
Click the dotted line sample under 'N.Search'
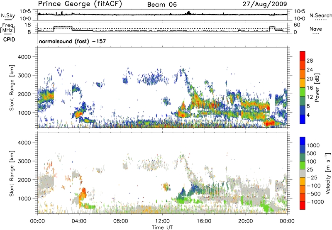tap(321, 20)
